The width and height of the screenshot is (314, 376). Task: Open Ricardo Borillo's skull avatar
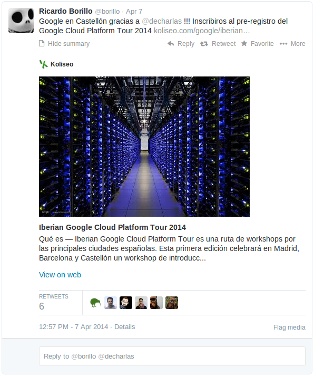[x=21, y=21]
